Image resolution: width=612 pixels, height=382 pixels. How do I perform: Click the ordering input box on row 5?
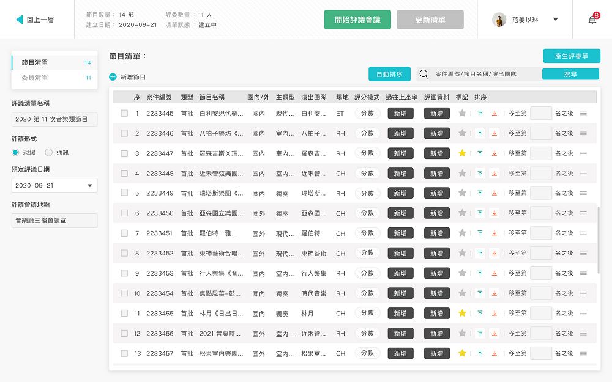coord(540,193)
